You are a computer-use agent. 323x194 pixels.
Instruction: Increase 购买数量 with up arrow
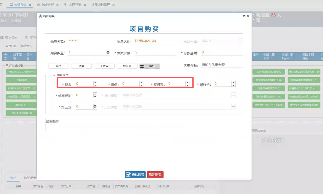(x=108, y=51)
